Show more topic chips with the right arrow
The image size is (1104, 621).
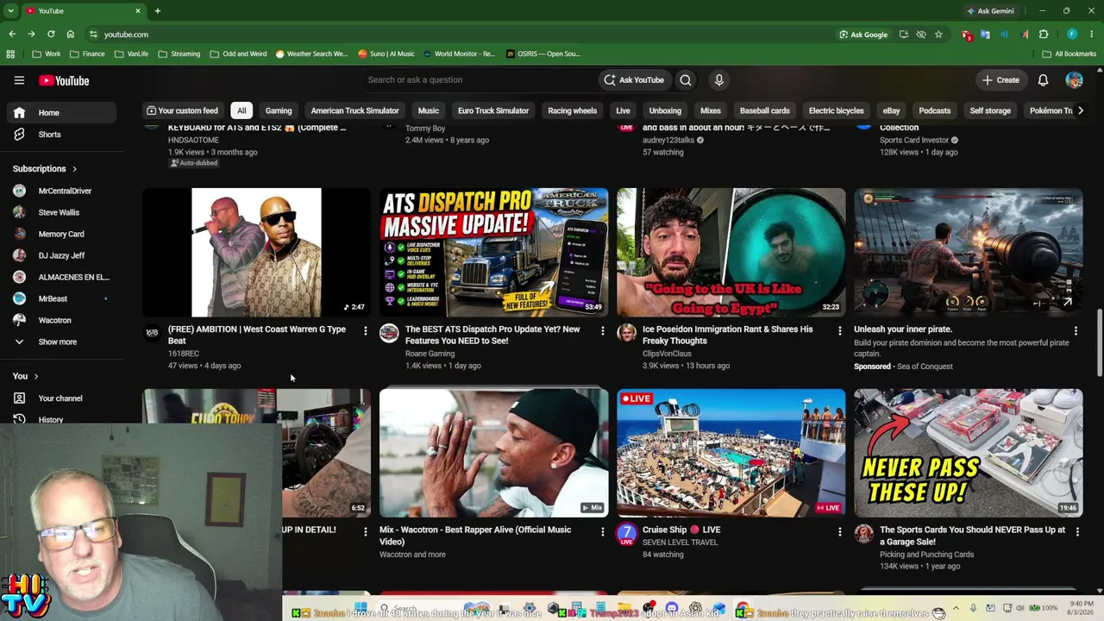(x=1080, y=110)
